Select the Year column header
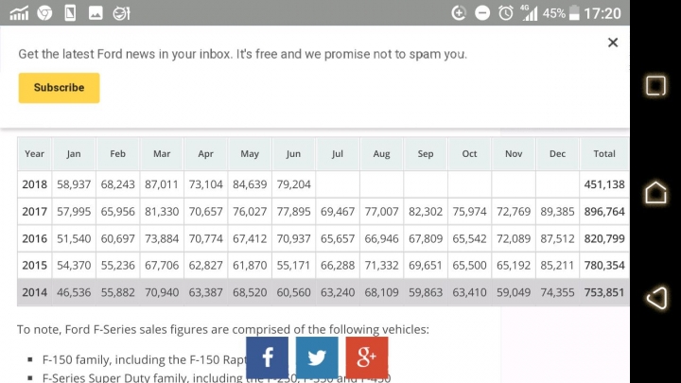 coord(34,154)
